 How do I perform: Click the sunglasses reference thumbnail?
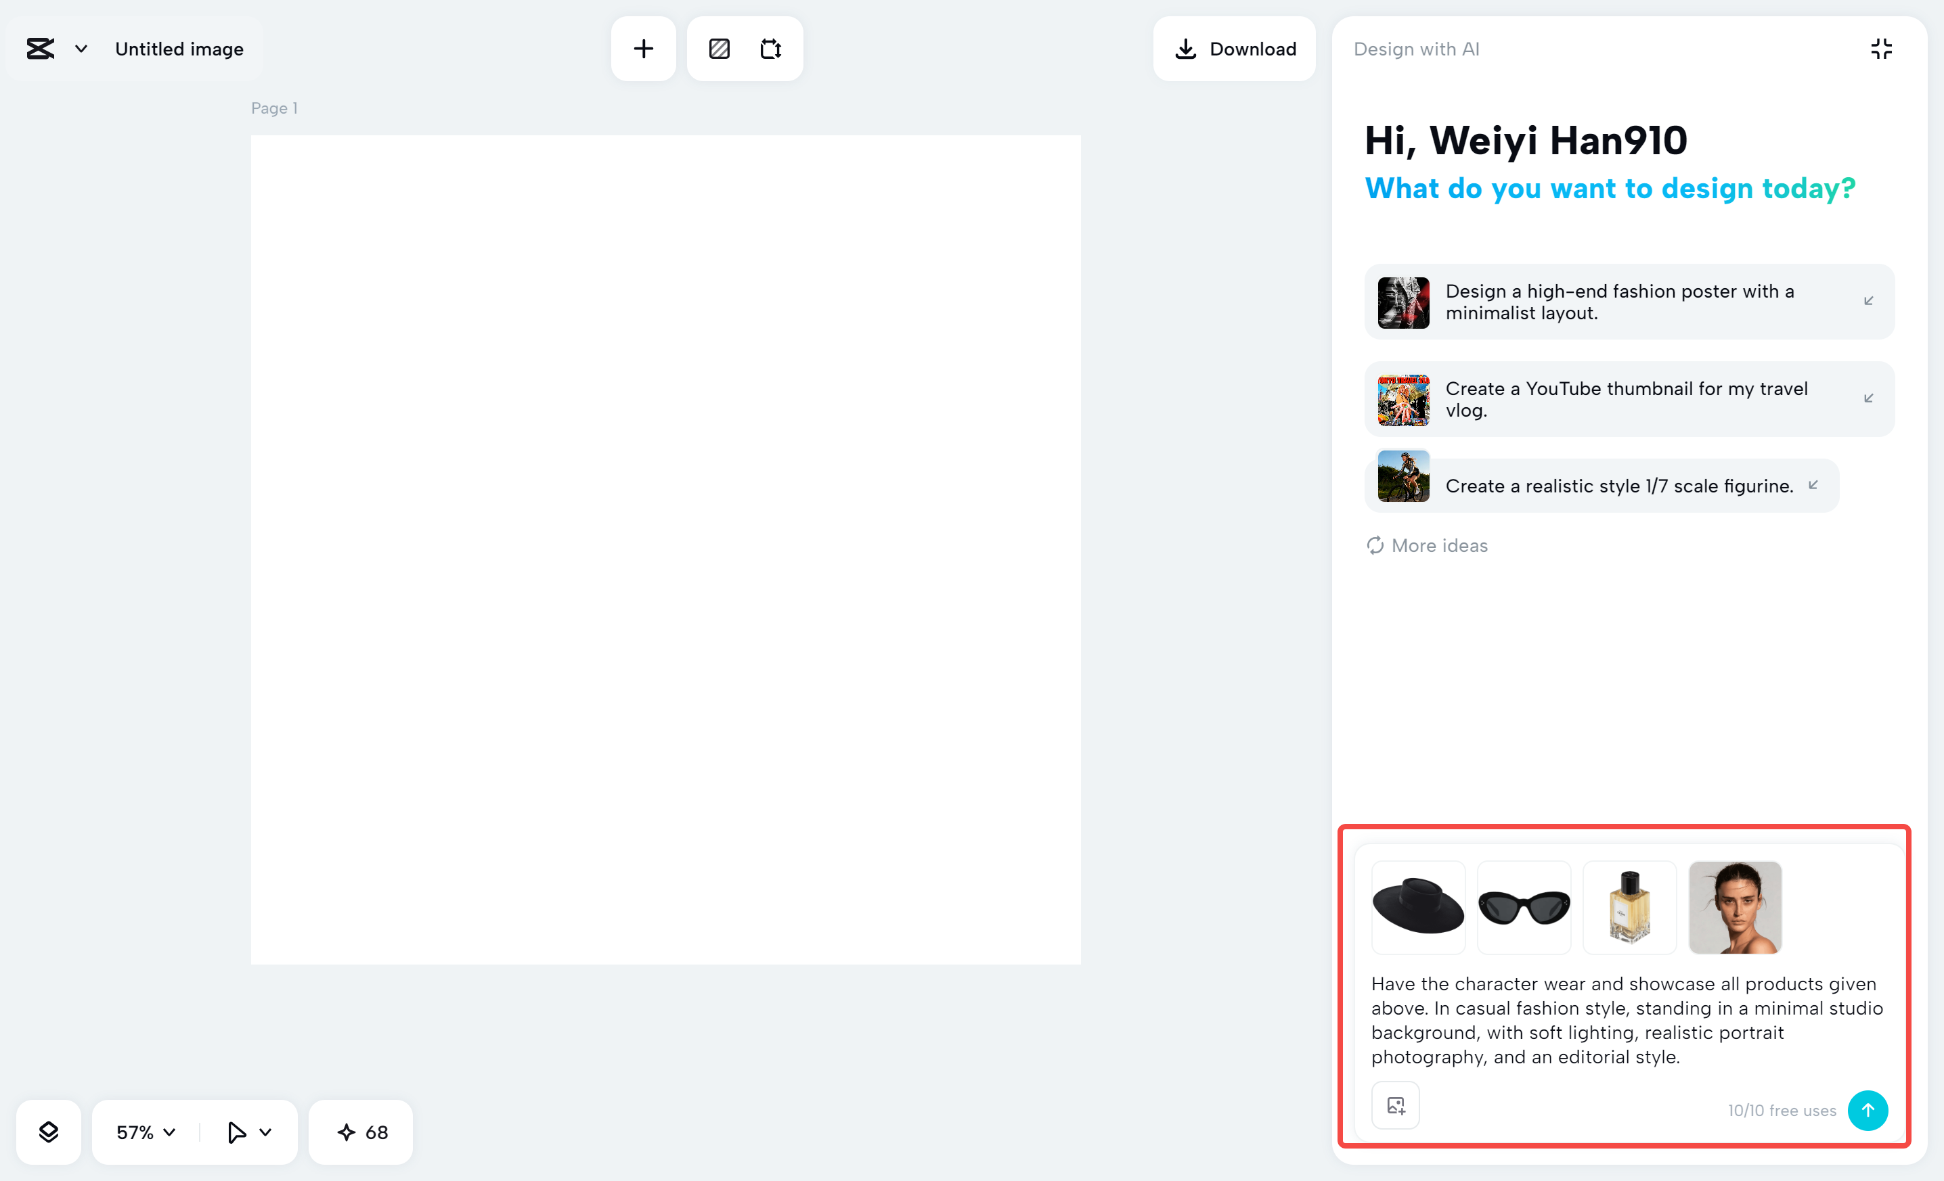tap(1524, 908)
